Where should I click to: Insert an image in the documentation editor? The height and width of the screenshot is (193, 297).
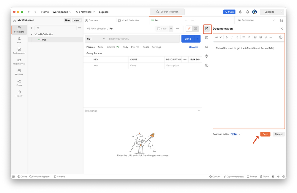pos(260,37)
